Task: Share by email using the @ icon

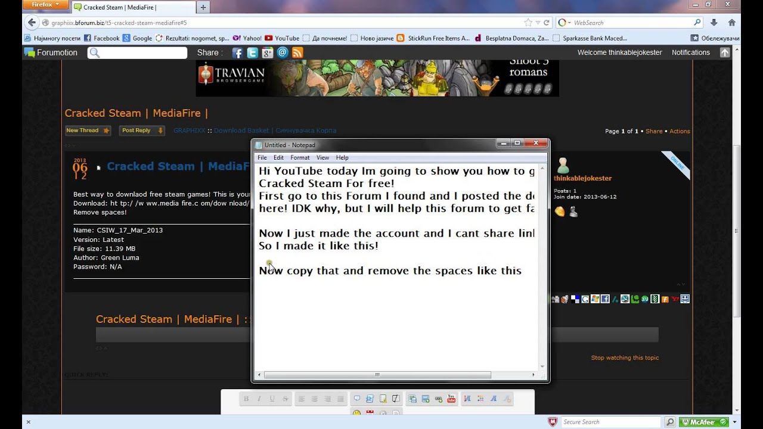Action: [x=283, y=52]
